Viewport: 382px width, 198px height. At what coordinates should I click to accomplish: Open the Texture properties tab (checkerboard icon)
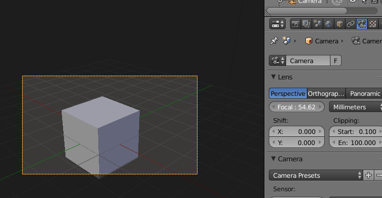point(372,24)
